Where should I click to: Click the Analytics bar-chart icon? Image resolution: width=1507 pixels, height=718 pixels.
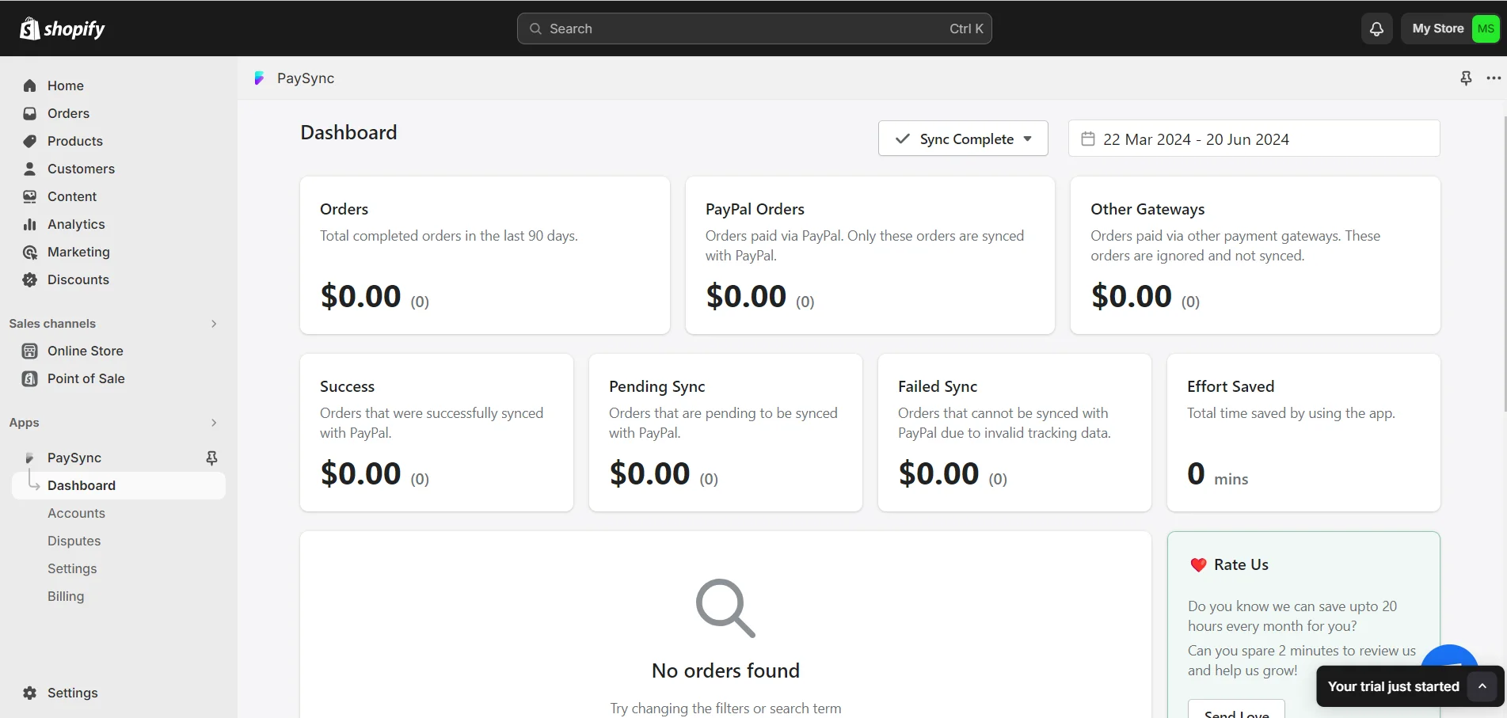29,224
